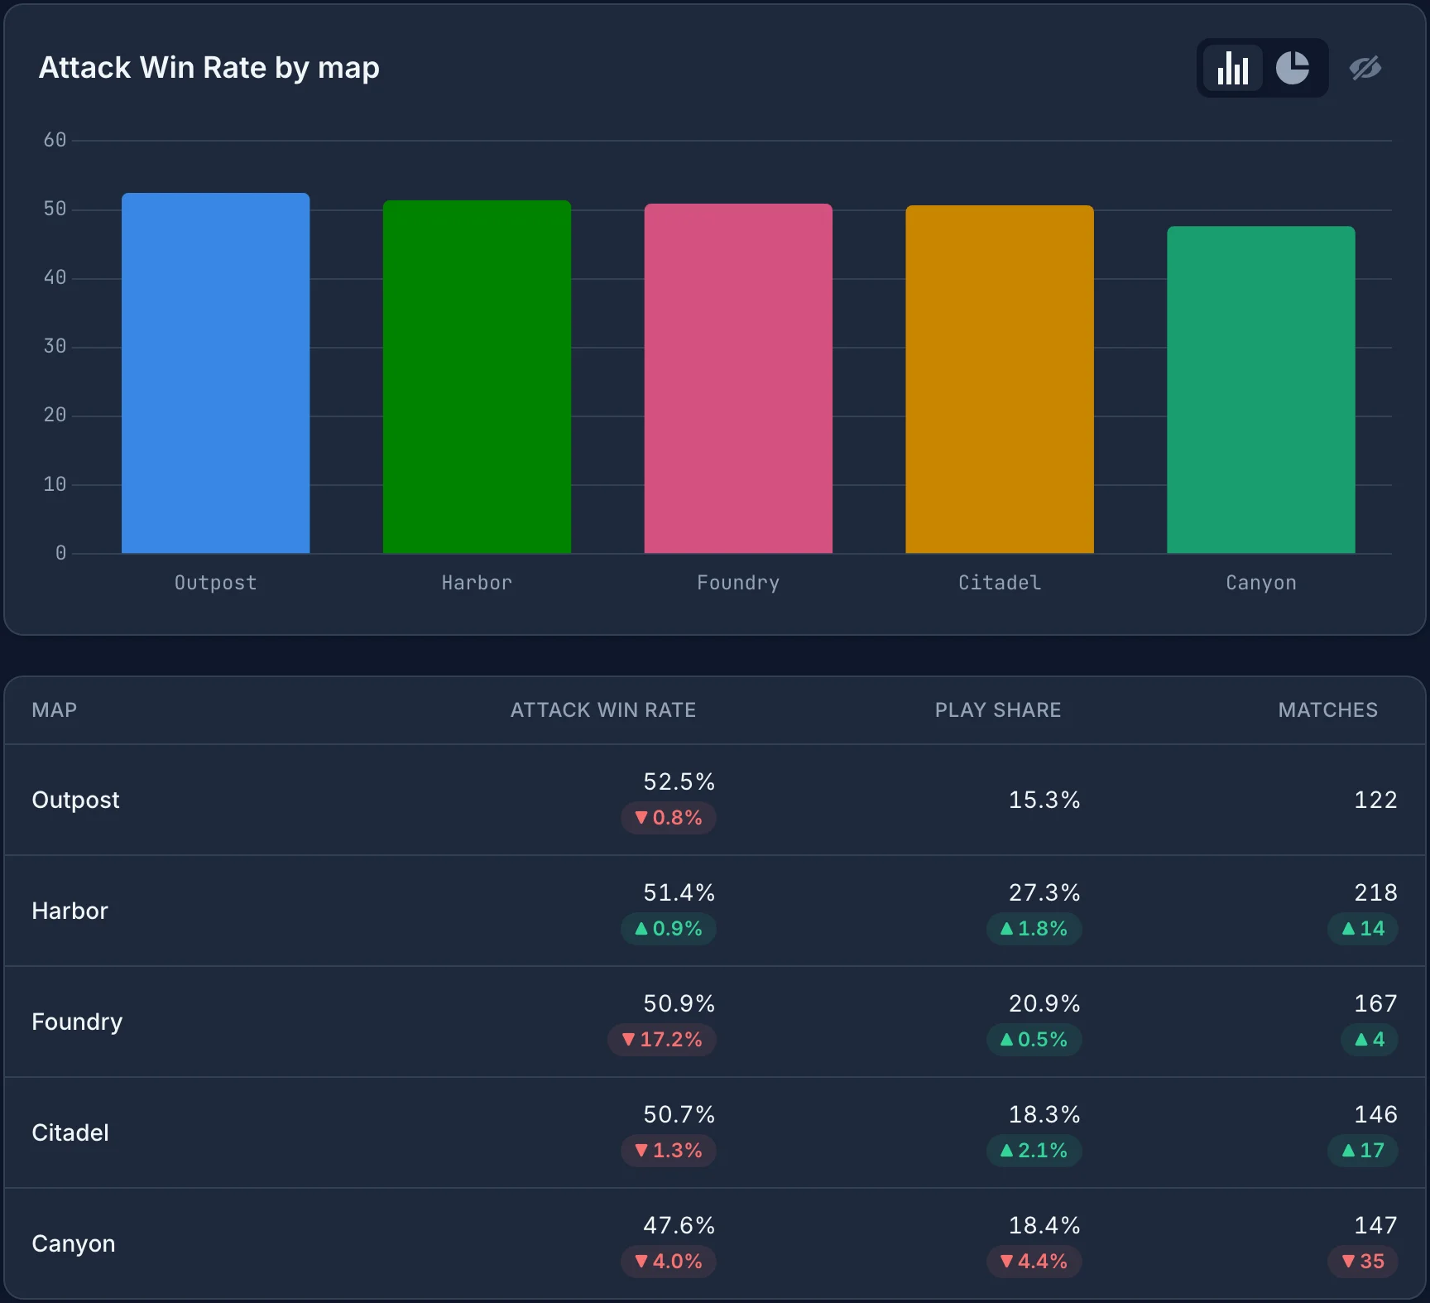Select the Foundry table row name
1430x1303 pixels.
[x=77, y=1022]
